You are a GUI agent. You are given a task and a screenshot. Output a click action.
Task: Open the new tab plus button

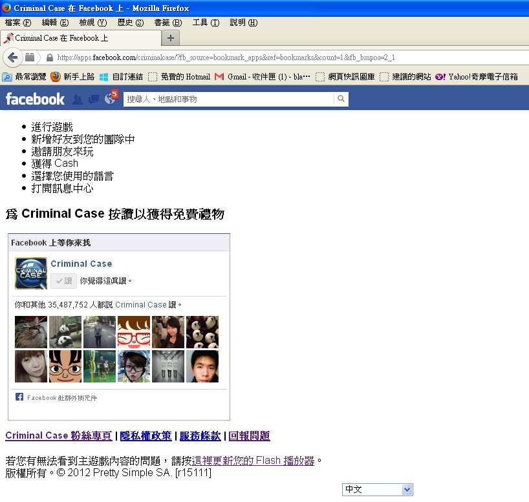click(x=170, y=38)
